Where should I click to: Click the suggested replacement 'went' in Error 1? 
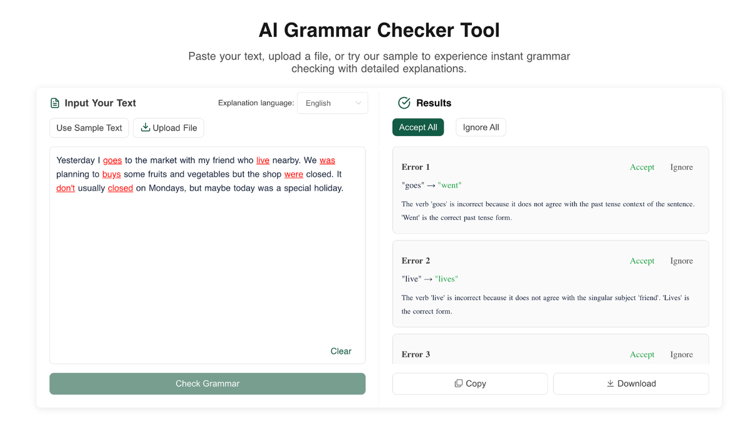[x=450, y=185]
